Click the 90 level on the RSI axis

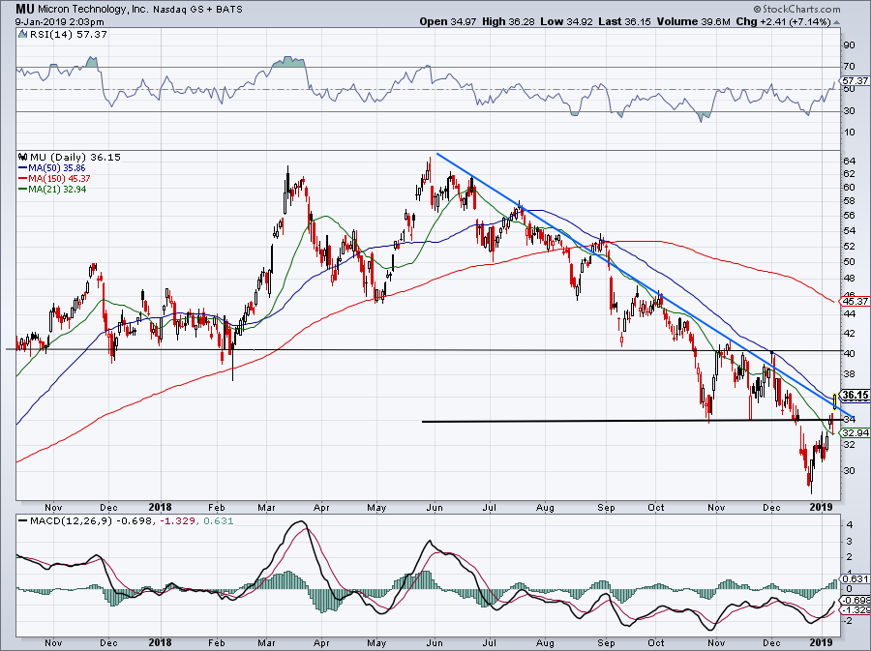850,44
